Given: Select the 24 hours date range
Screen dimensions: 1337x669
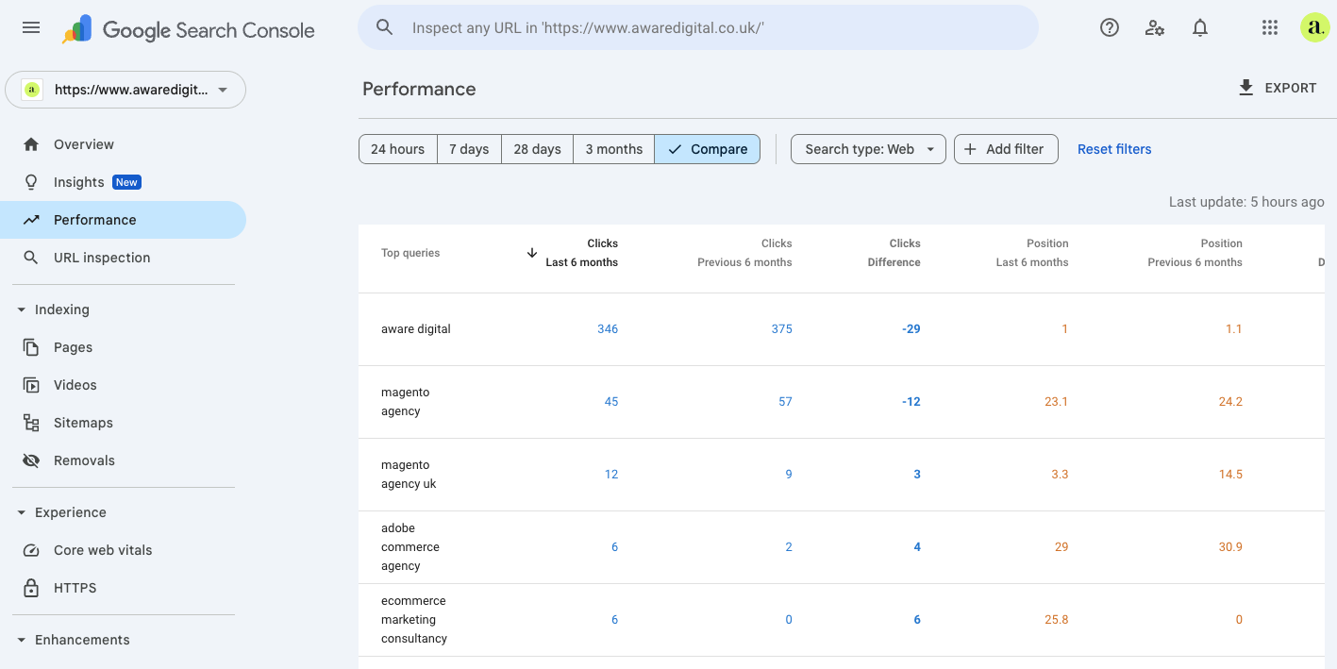Looking at the screenshot, I should click(x=397, y=149).
